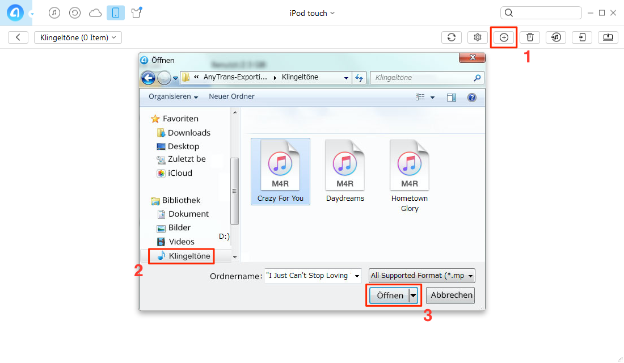Click the send to computer icon
Image resolution: width=624 pixels, height=363 pixels.
[608, 37]
